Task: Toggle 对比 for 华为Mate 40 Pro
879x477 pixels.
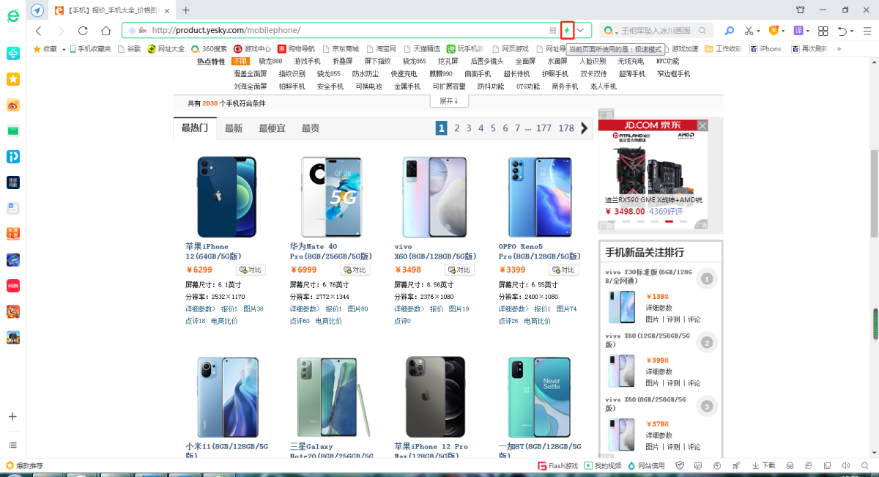Action: coord(355,270)
